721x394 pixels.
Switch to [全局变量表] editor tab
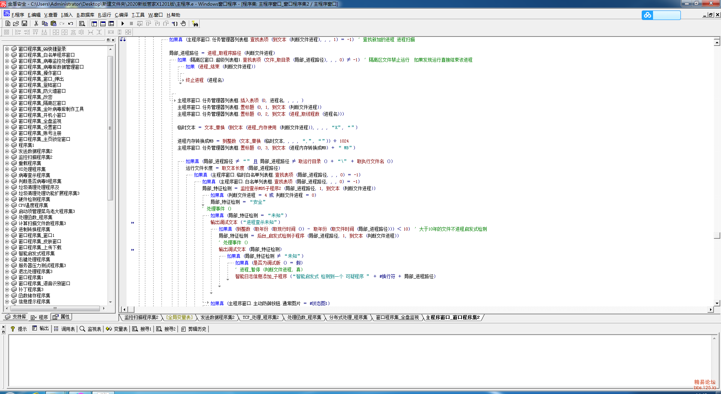coord(179,318)
